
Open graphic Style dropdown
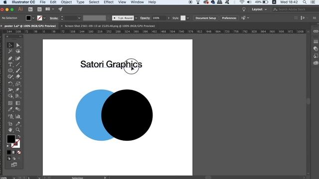pyautogui.click(x=188, y=18)
